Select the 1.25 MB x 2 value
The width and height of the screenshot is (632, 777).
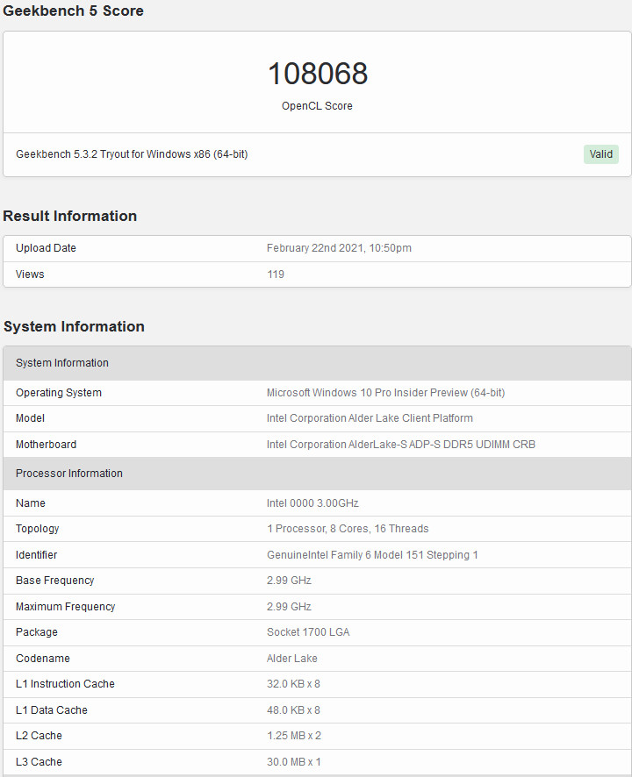pyautogui.click(x=294, y=736)
